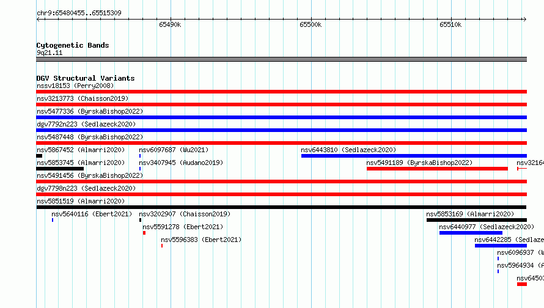Image resolution: width=544 pixels, height=308 pixels.
Task: Open nsv5477336 (ByrskaBishop2022) variant
Action: [x=90, y=111]
